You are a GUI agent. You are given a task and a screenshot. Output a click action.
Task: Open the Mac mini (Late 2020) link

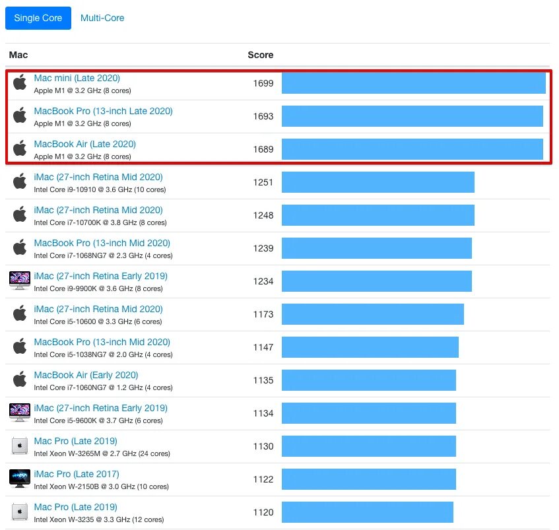(x=77, y=78)
